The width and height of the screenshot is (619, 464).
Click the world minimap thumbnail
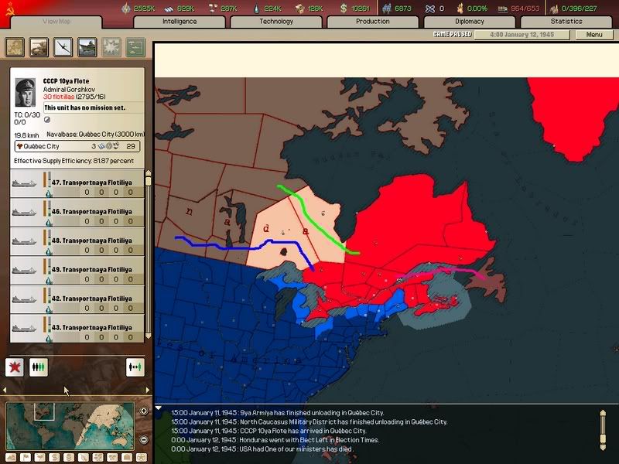(70, 426)
